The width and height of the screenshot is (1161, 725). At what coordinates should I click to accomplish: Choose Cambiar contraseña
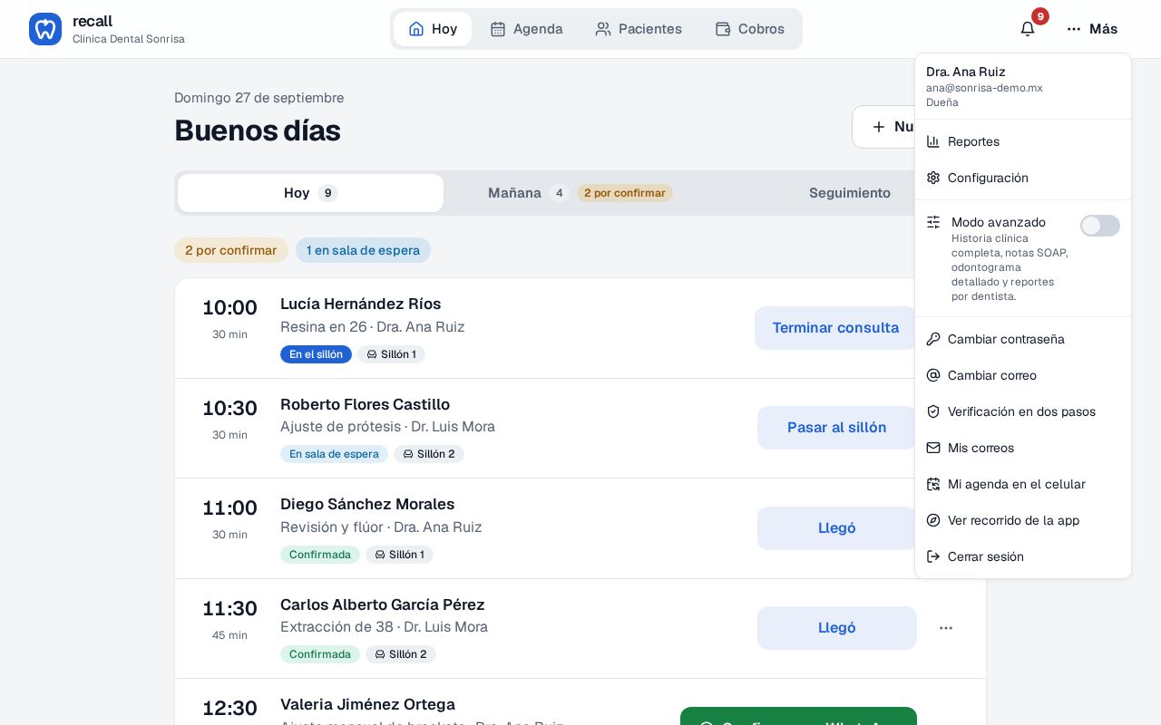click(x=1023, y=339)
